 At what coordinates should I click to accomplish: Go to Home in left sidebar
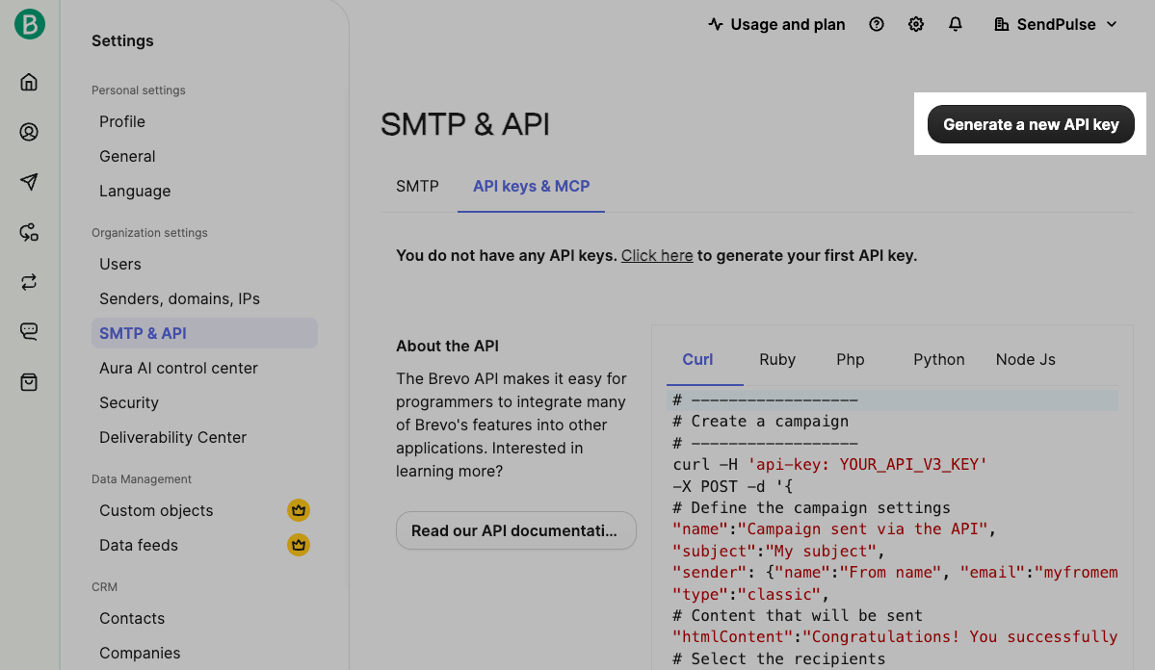pos(29,82)
